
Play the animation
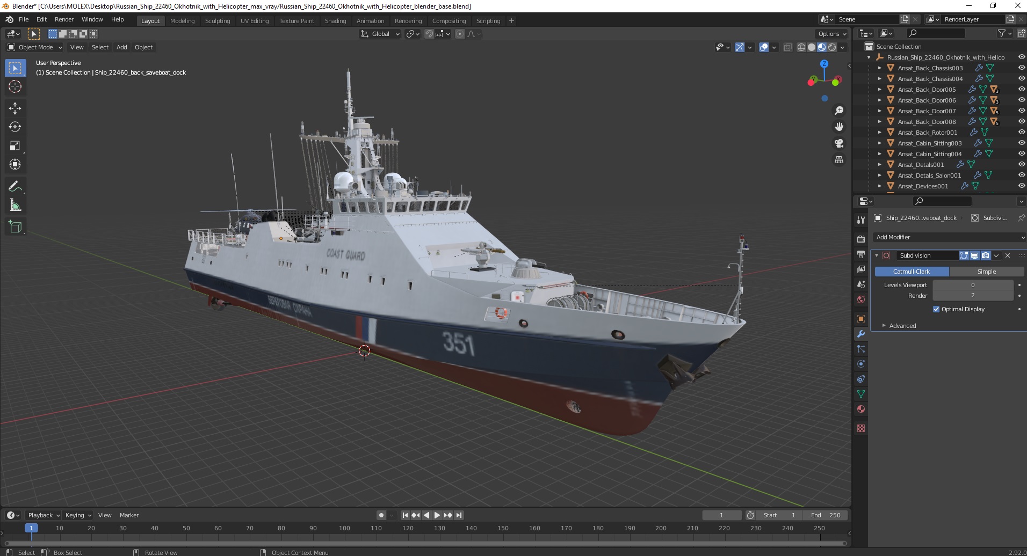click(437, 515)
